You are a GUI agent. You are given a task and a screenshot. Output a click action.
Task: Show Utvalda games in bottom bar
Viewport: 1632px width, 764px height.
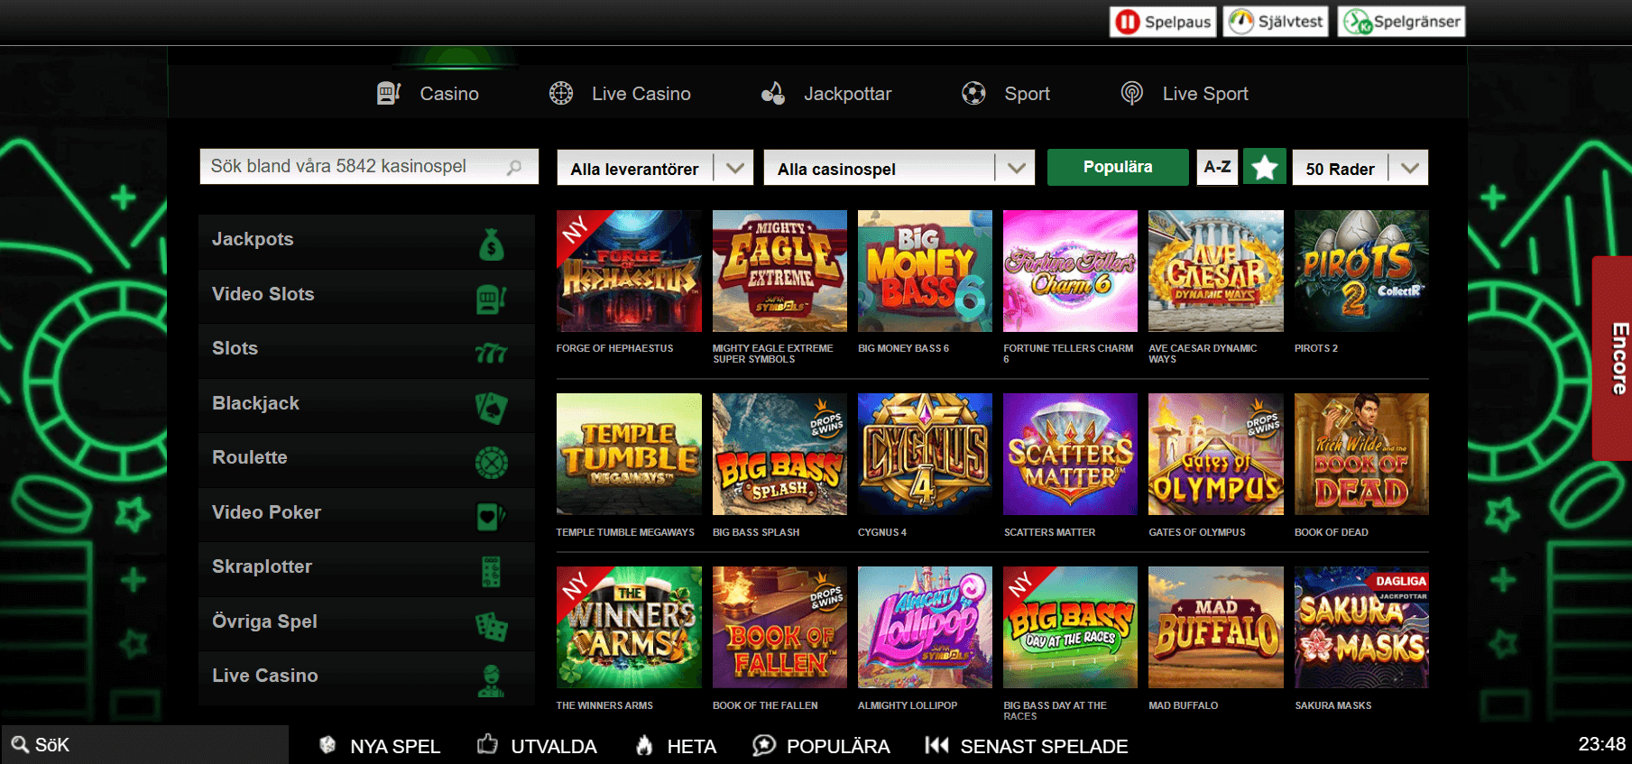[x=538, y=746]
